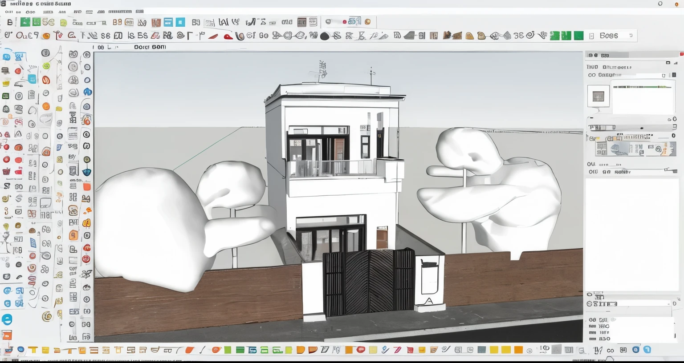The image size is (684, 363).
Task: Click the cyan icon at bottom toolbar's right end
Action: click(x=647, y=350)
